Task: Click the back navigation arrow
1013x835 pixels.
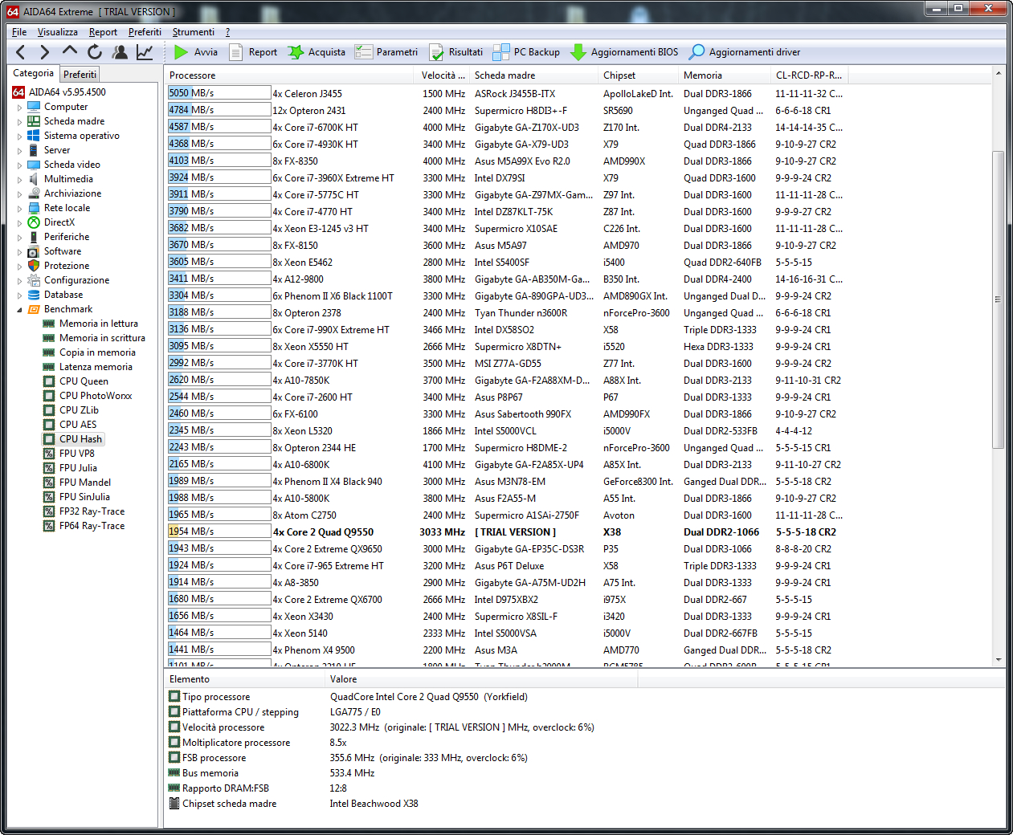Action: (21, 52)
